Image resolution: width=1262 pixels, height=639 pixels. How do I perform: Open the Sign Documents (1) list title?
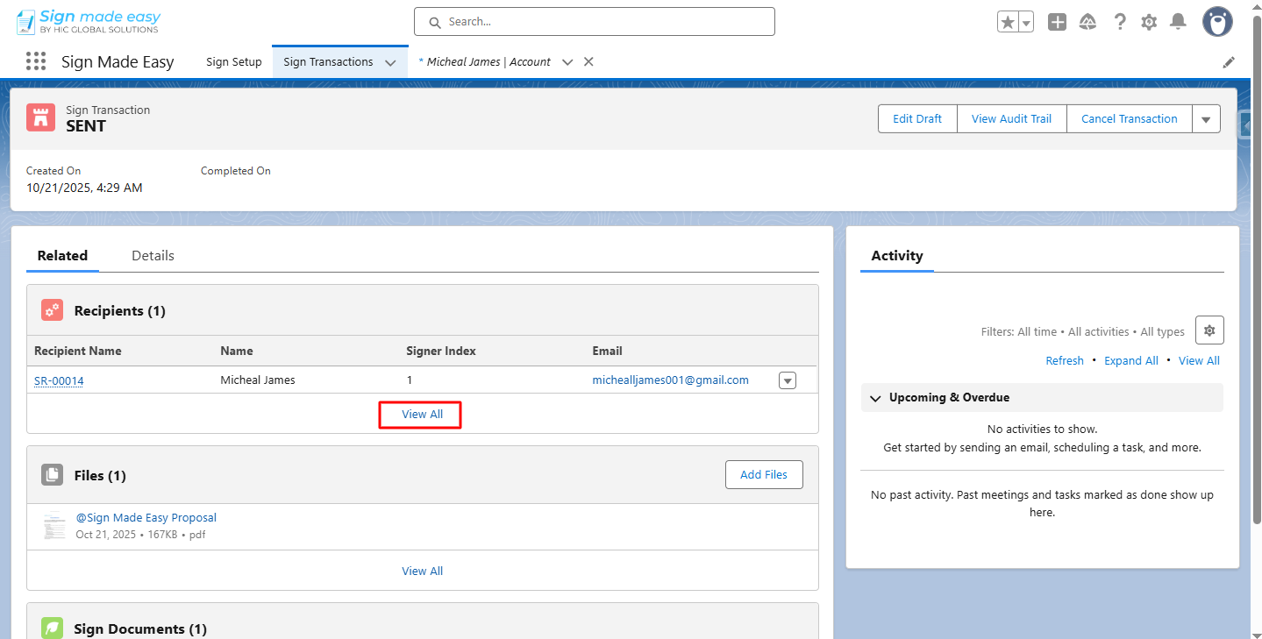140,629
